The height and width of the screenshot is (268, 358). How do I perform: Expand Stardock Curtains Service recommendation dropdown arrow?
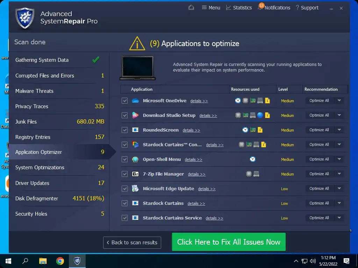pyautogui.click(x=339, y=218)
